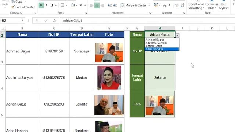Viewport: 235px width, 132px height.
Task: Expand the Borders dropdown arrow
Action: coord(66,5)
